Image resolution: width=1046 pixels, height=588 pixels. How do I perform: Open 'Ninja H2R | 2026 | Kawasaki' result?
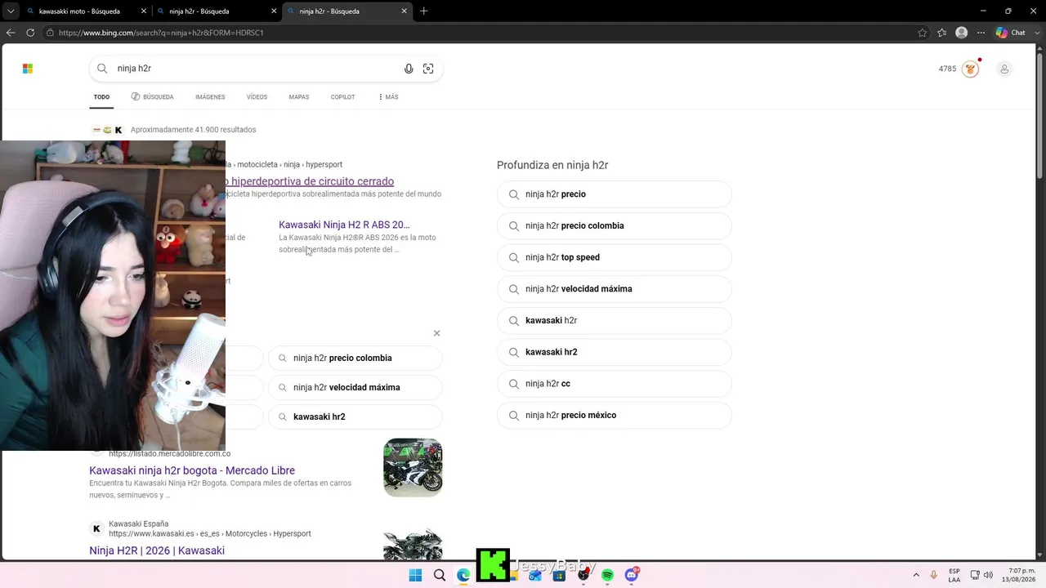click(157, 550)
